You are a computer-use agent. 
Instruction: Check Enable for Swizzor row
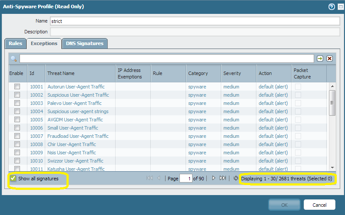pos(17,160)
